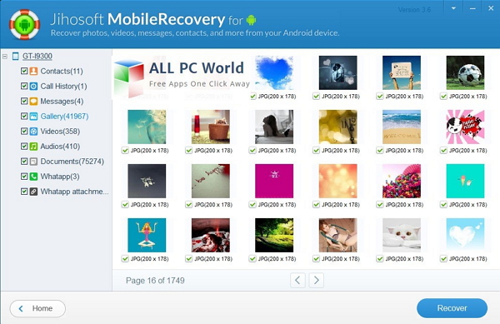
Task: Open the yoga figure thumbnail
Action: 147,235
